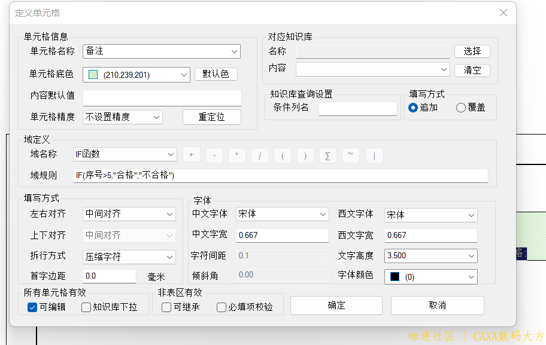Select the multiply (*) operator icon
Screen dimensions: 546x345
pos(236,155)
